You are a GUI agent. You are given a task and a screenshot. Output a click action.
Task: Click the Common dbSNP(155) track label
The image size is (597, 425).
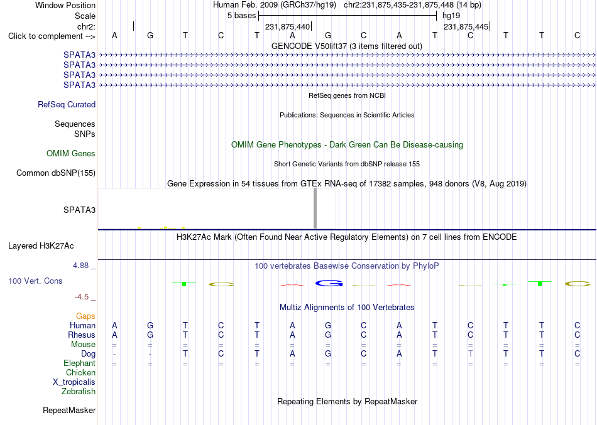pyautogui.click(x=56, y=173)
